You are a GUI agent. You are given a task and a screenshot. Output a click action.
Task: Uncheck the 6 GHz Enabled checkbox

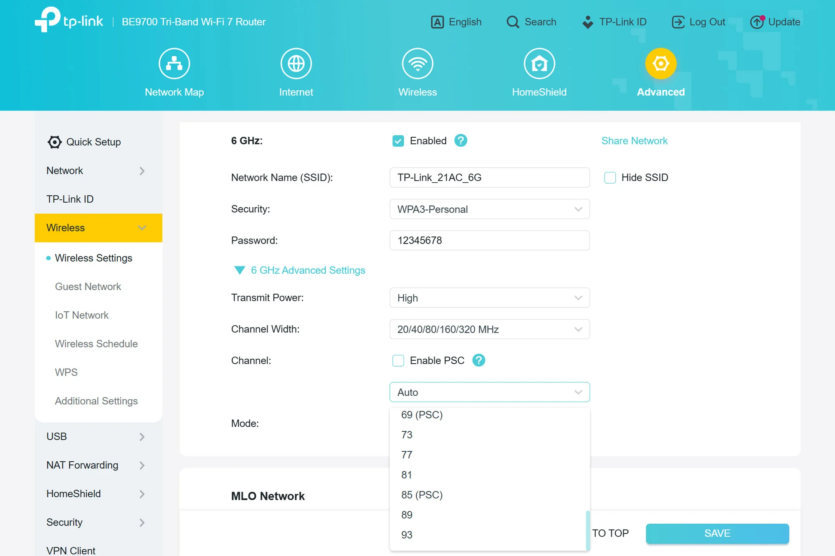coord(398,141)
